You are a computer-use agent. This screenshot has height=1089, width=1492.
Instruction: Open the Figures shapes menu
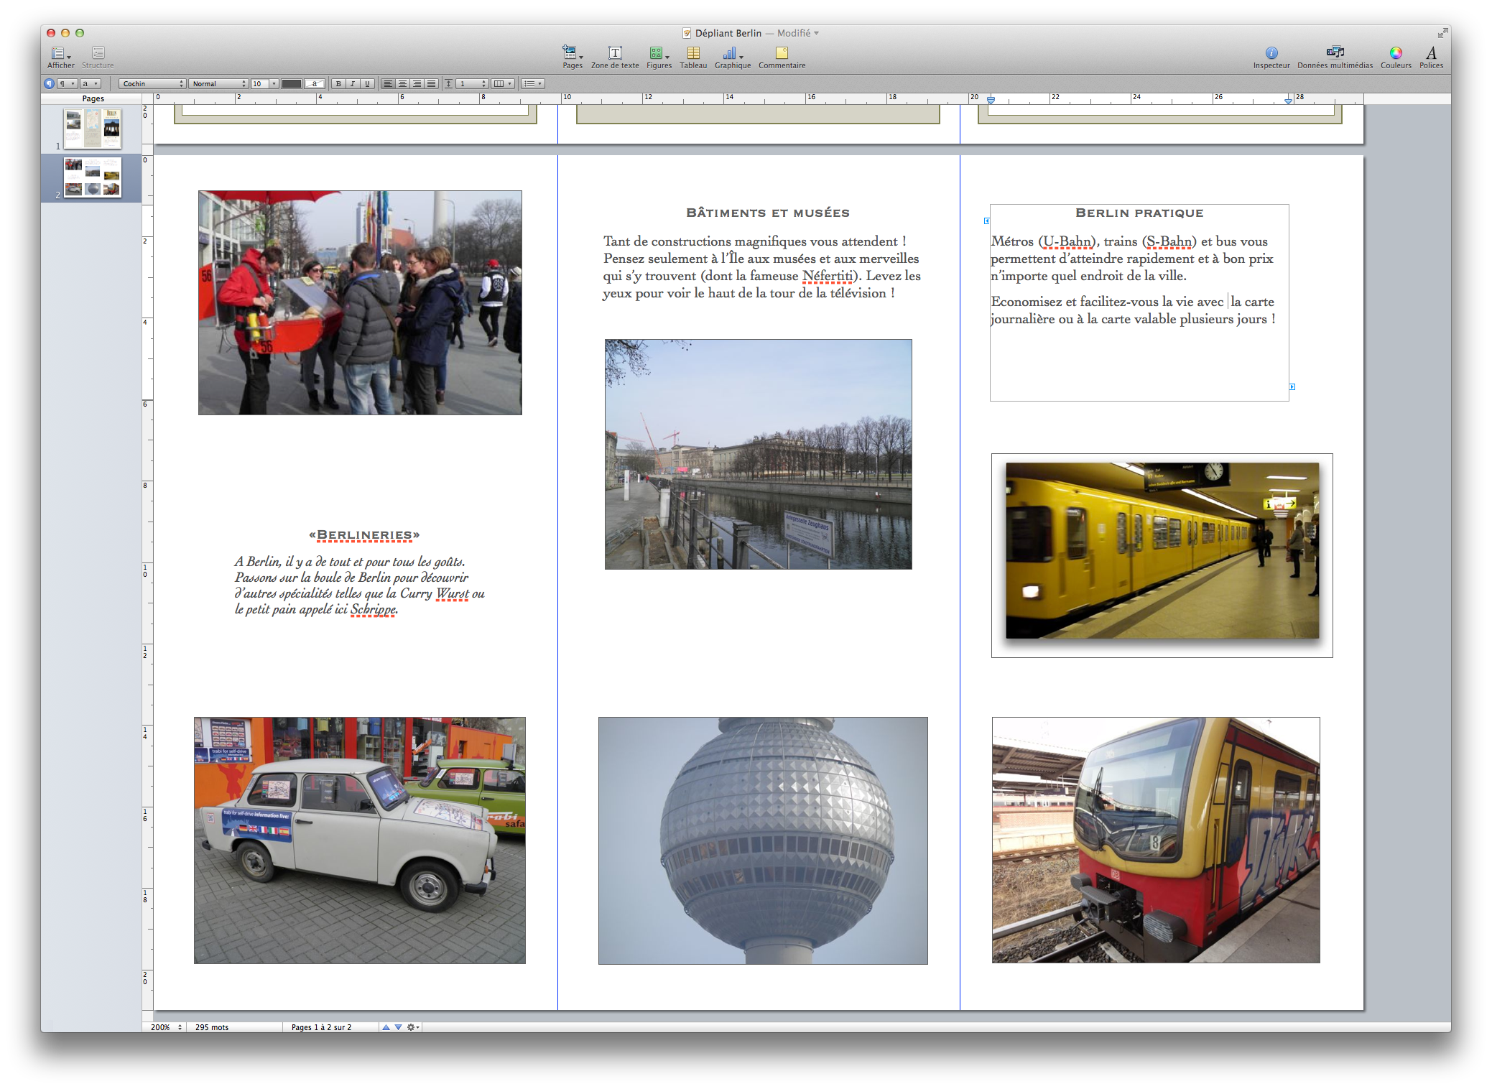click(x=657, y=54)
